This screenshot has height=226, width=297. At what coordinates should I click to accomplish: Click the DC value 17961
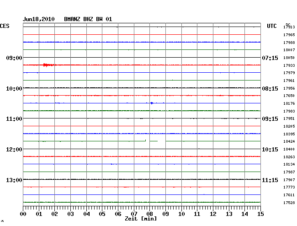289,81
